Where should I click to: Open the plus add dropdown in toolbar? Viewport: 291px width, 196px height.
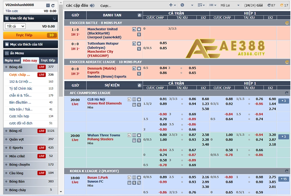[x=172, y=5]
